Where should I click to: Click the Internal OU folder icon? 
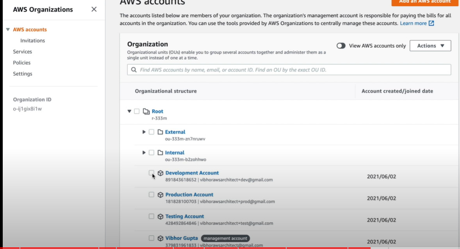pyautogui.click(x=160, y=152)
